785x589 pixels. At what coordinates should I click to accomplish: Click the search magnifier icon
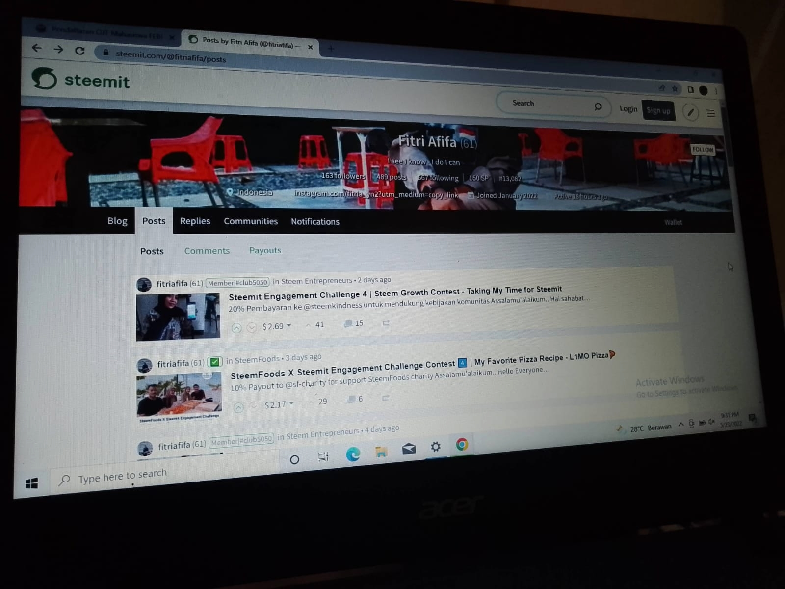598,107
